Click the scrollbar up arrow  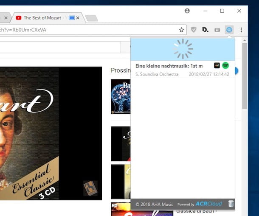coord(245,40)
